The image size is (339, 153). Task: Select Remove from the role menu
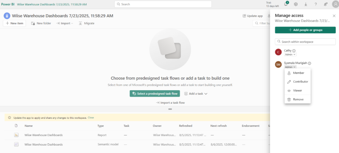[x=297, y=100]
